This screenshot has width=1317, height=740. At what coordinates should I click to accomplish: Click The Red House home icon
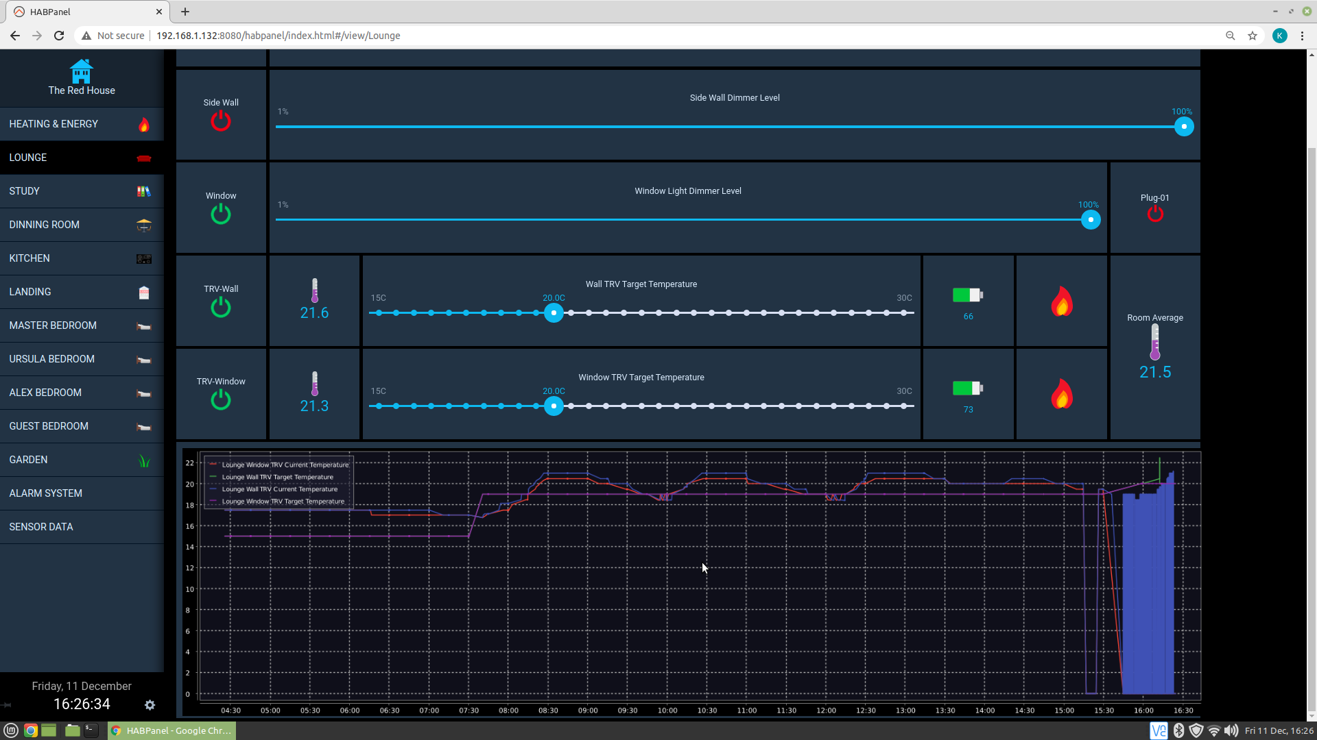81,71
